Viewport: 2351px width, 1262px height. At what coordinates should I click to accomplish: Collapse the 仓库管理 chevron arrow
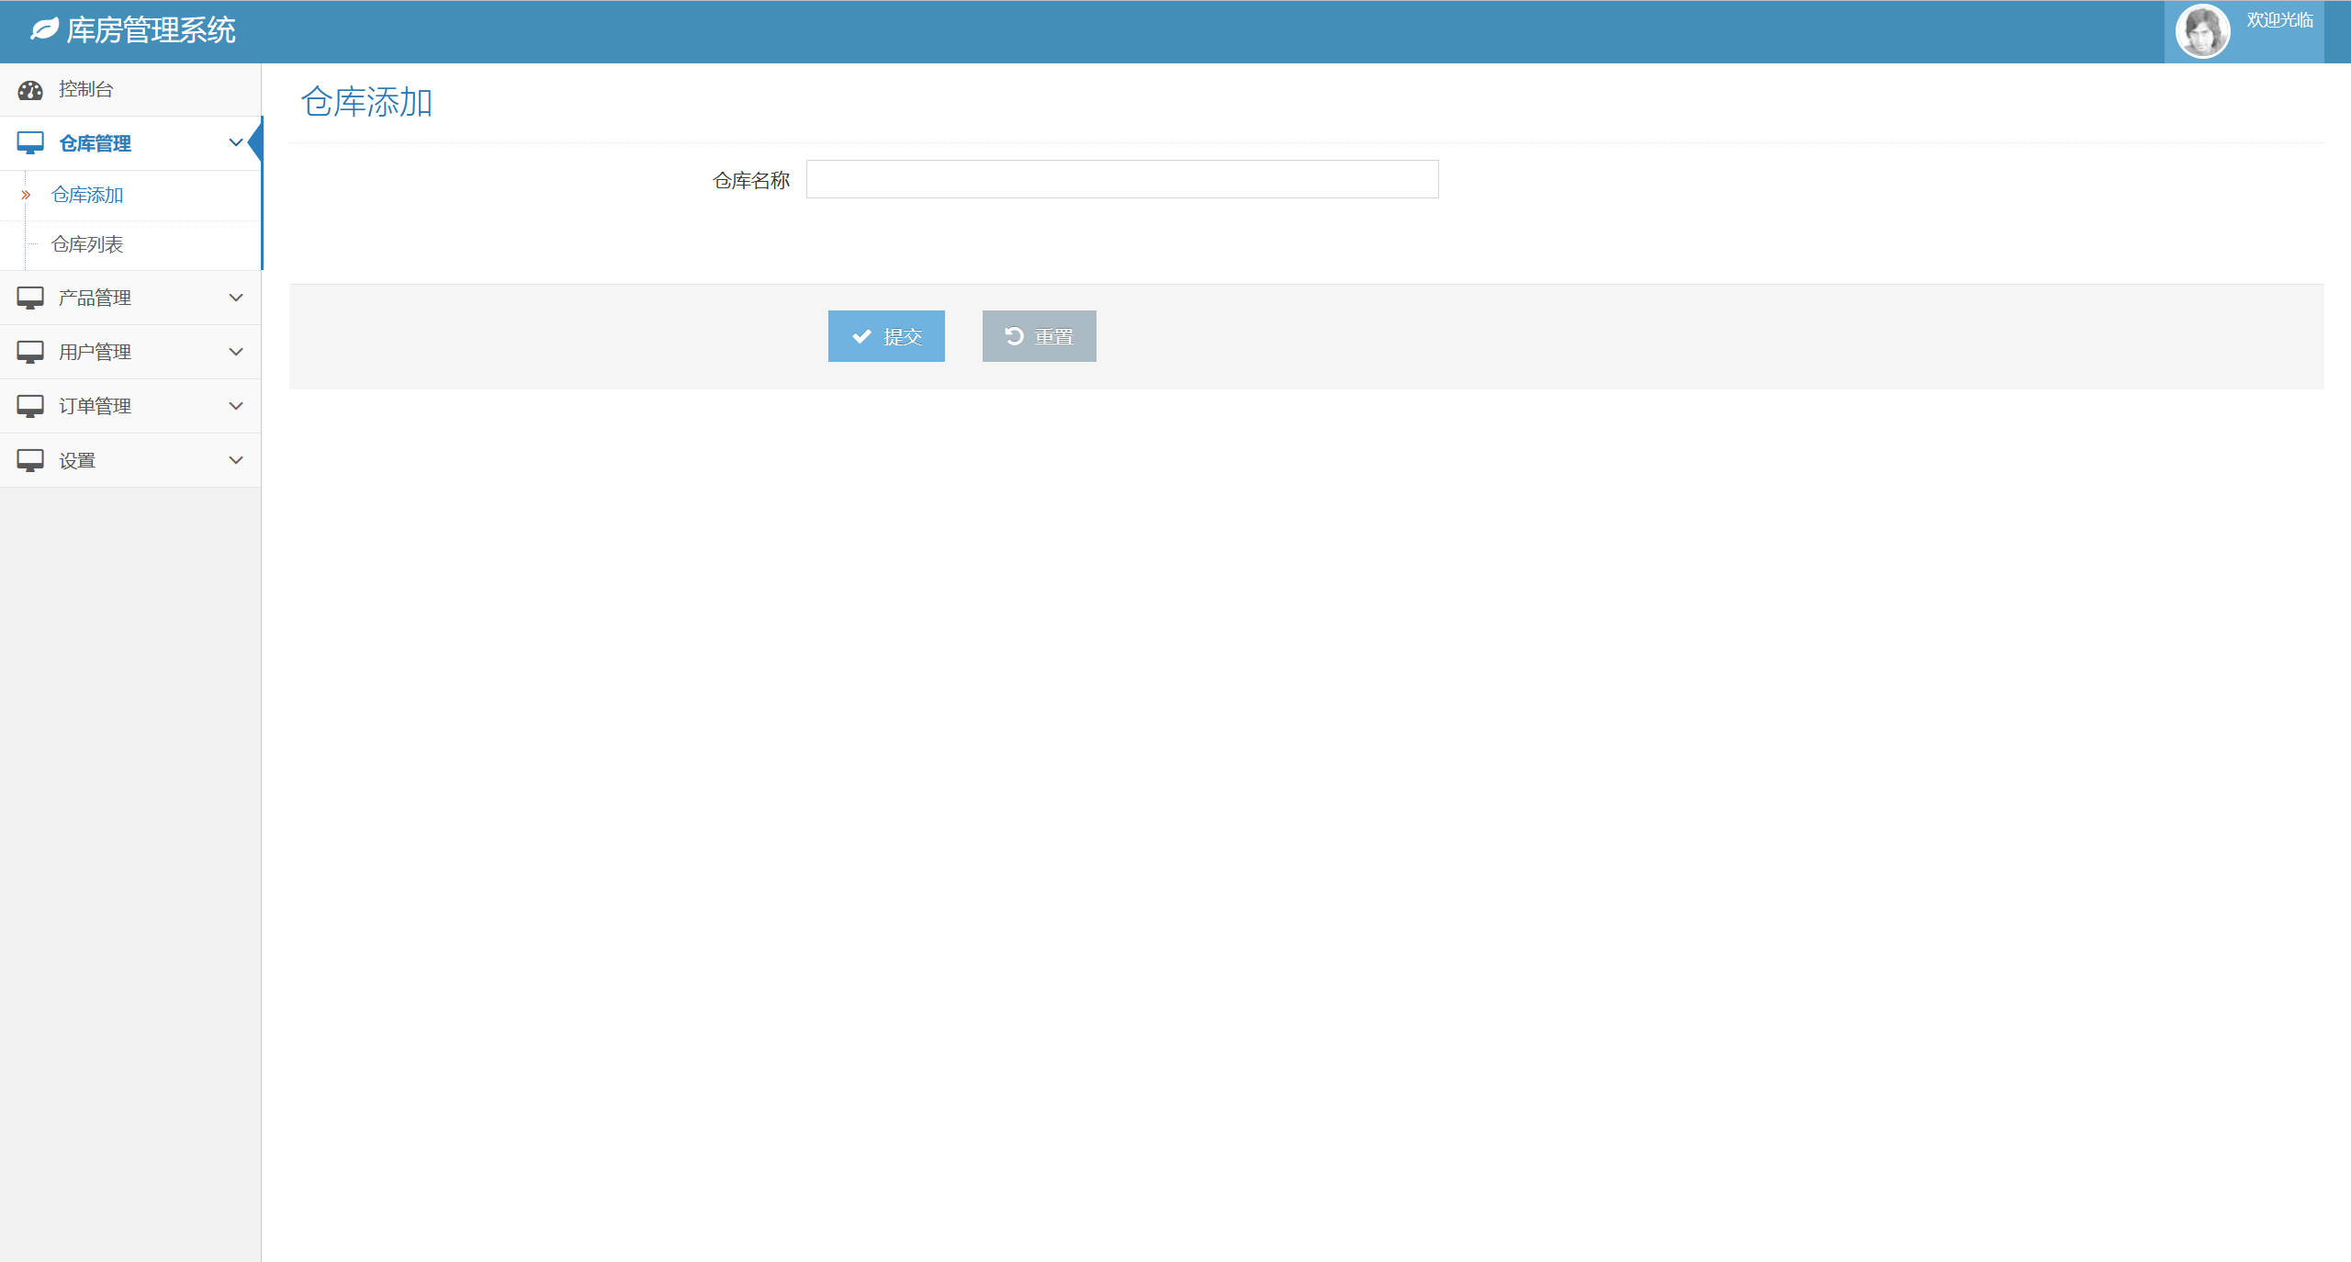[236, 142]
